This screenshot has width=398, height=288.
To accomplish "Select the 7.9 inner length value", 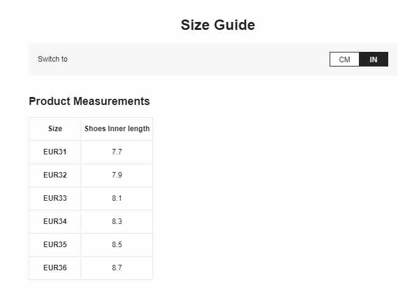I will [117, 175].
